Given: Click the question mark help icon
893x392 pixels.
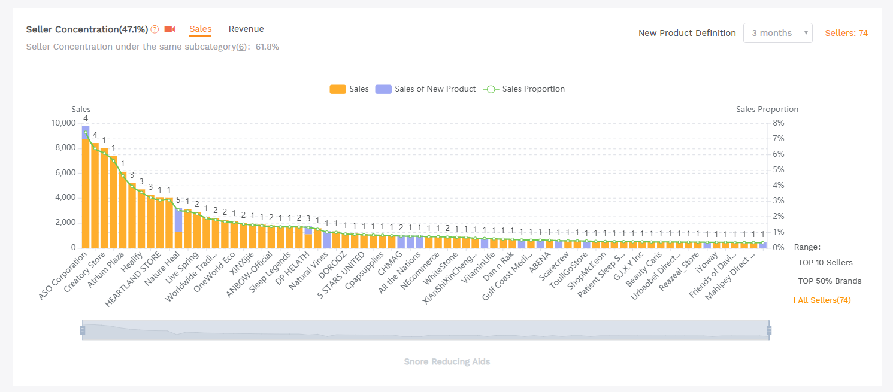Looking at the screenshot, I should point(155,29).
